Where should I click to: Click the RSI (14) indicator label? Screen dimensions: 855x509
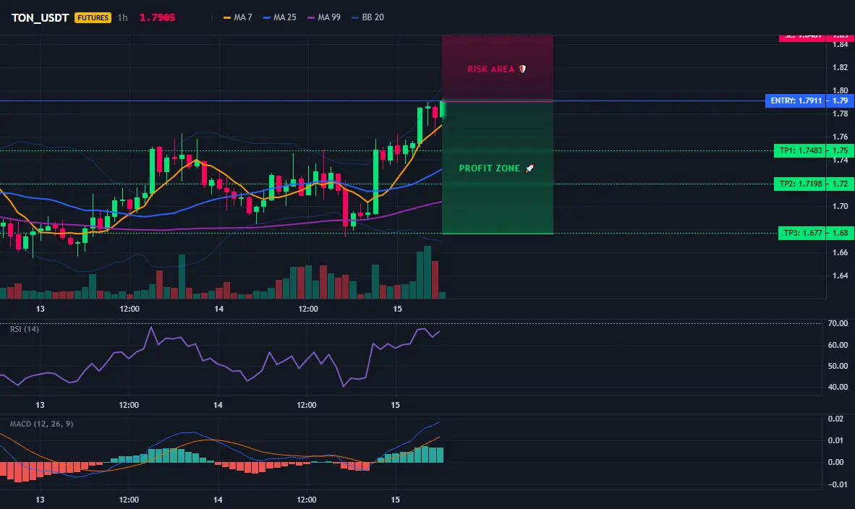click(25, 329)
